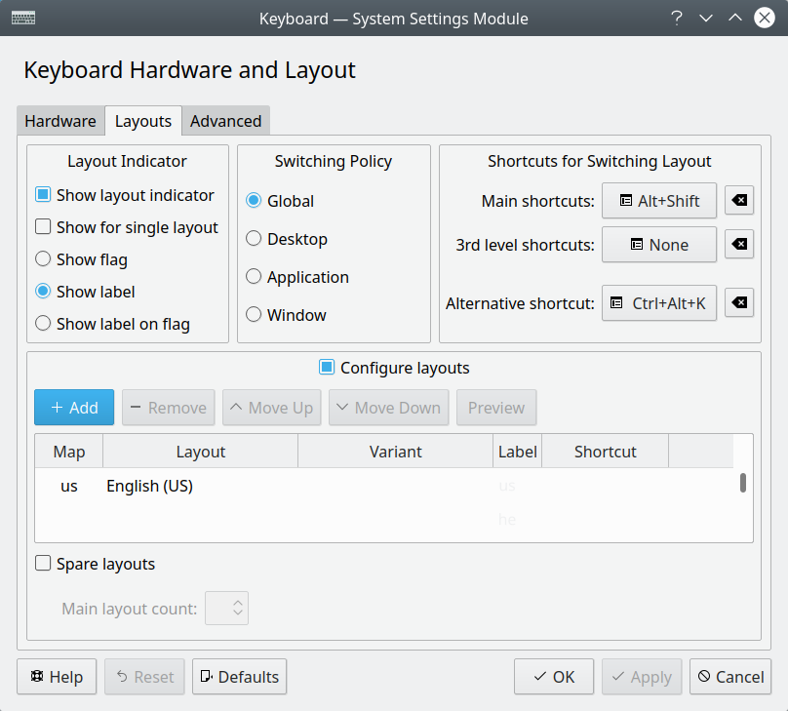Enable Spare layouts

click(x=43, y=563)
